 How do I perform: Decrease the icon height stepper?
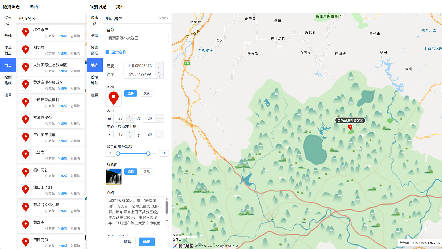(159, 120)
